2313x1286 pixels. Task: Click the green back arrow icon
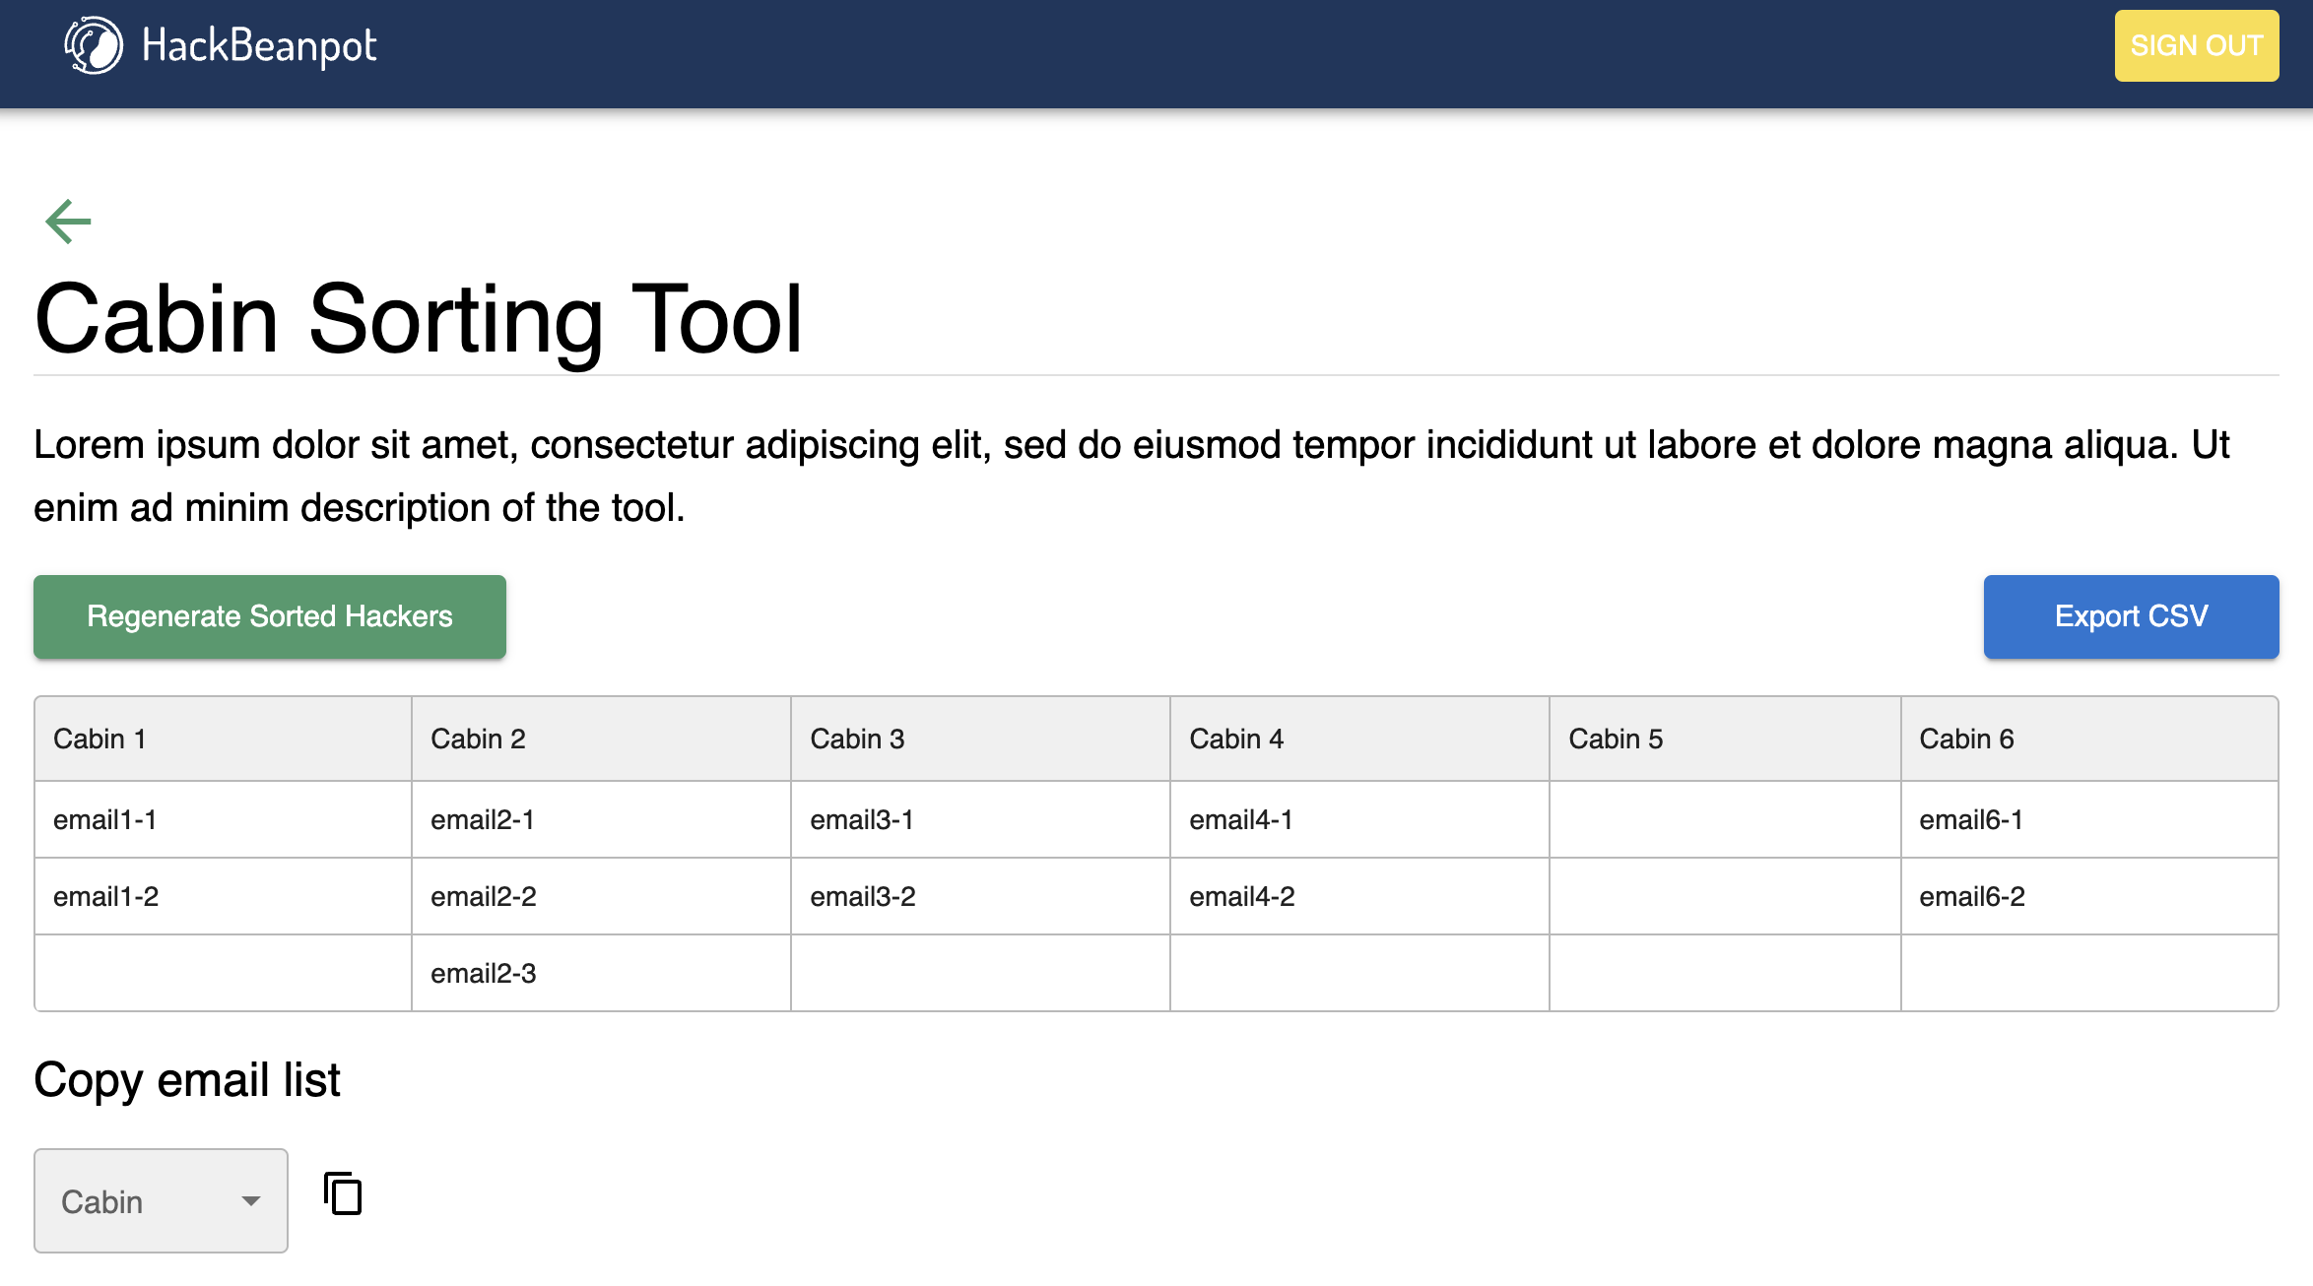68,222
